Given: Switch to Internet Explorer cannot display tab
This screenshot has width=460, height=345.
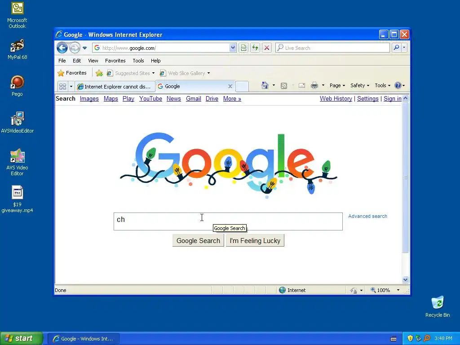Looking at the screenshot, I should click(115, 87).
